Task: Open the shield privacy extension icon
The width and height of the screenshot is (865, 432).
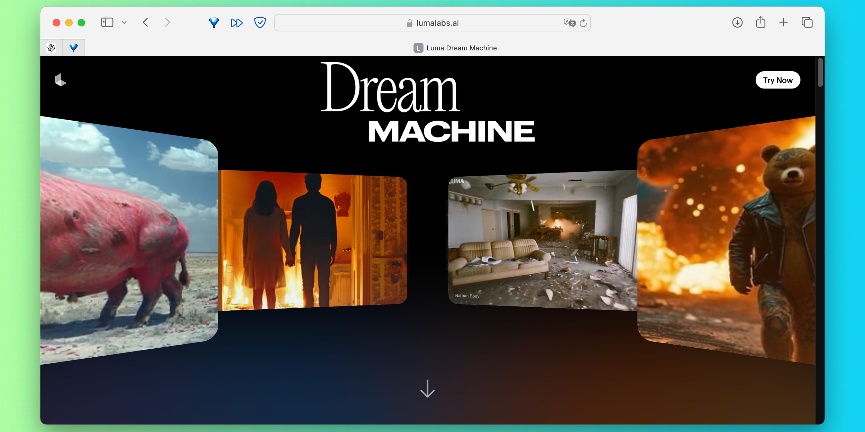Action: point(260,22)
